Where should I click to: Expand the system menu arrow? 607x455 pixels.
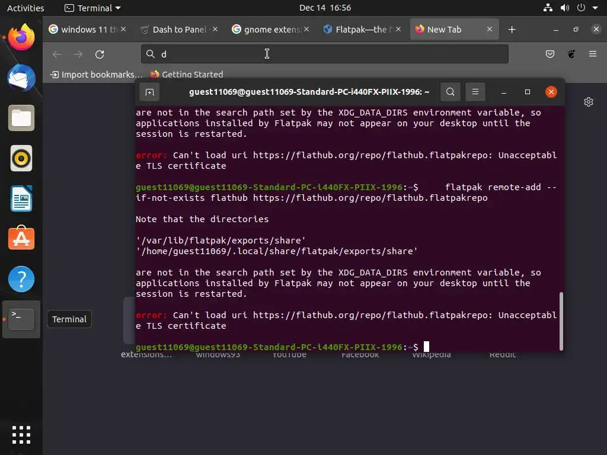595,8
